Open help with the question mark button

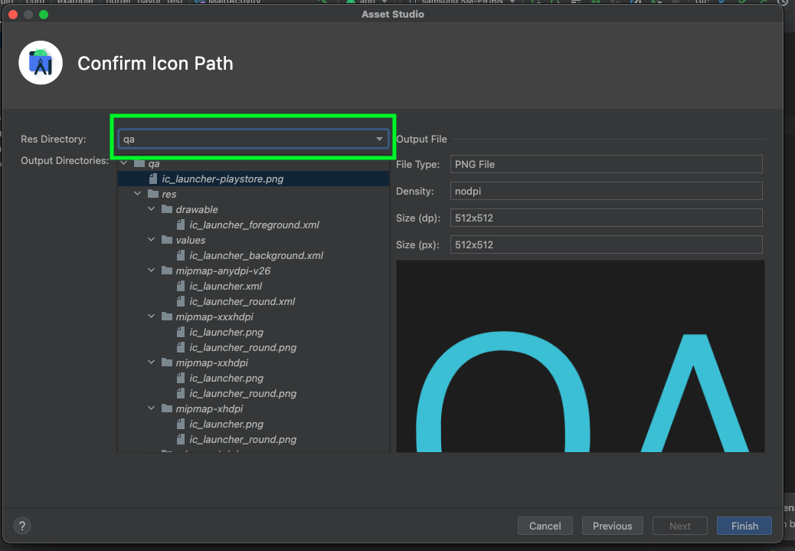click(21, 526)
